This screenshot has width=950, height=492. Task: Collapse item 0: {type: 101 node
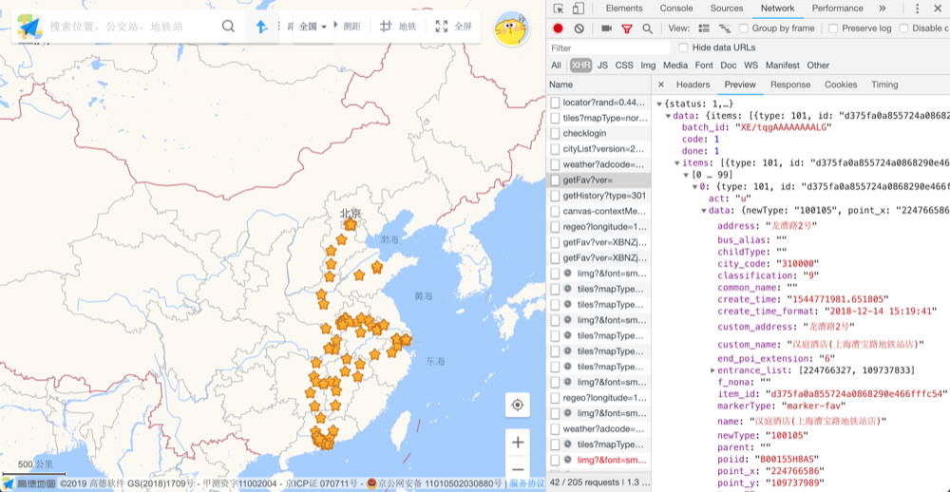point(695,186)
